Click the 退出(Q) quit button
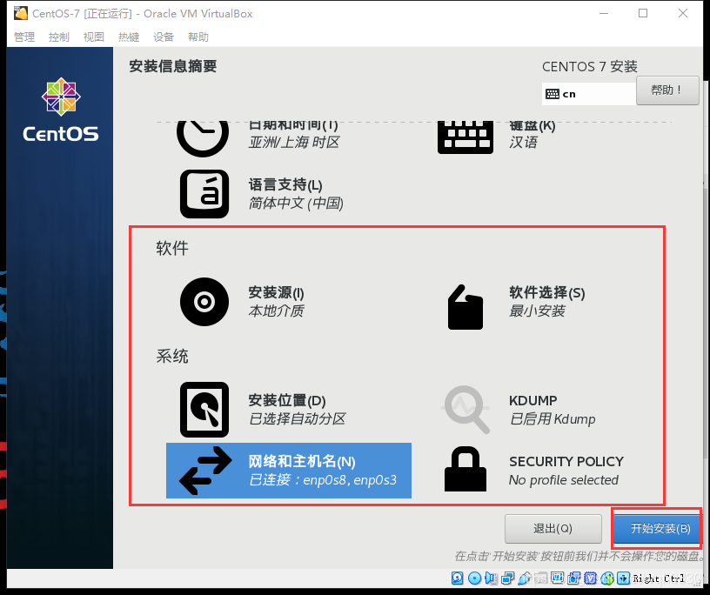710x595 pixels. click(x=553, y=528)
